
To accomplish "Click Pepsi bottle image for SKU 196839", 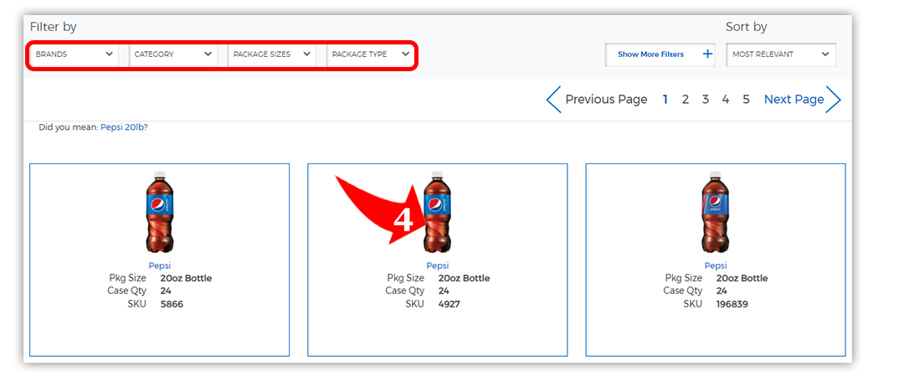I will coord(716,213).
